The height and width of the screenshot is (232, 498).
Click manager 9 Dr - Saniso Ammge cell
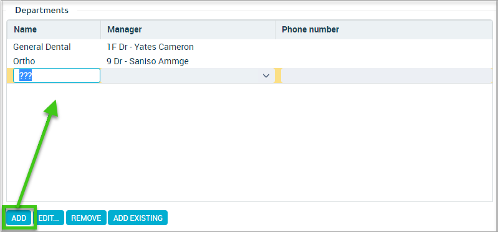point(148,61)
